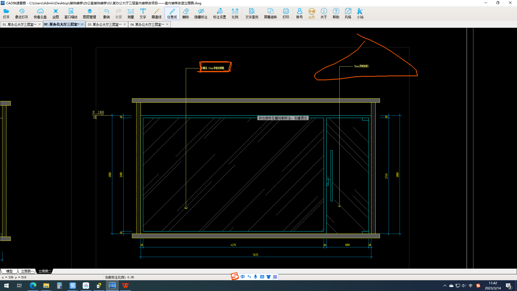Open the 小站 icon
This screenshot has height=291, width=517.
click(x=360, y=13)
